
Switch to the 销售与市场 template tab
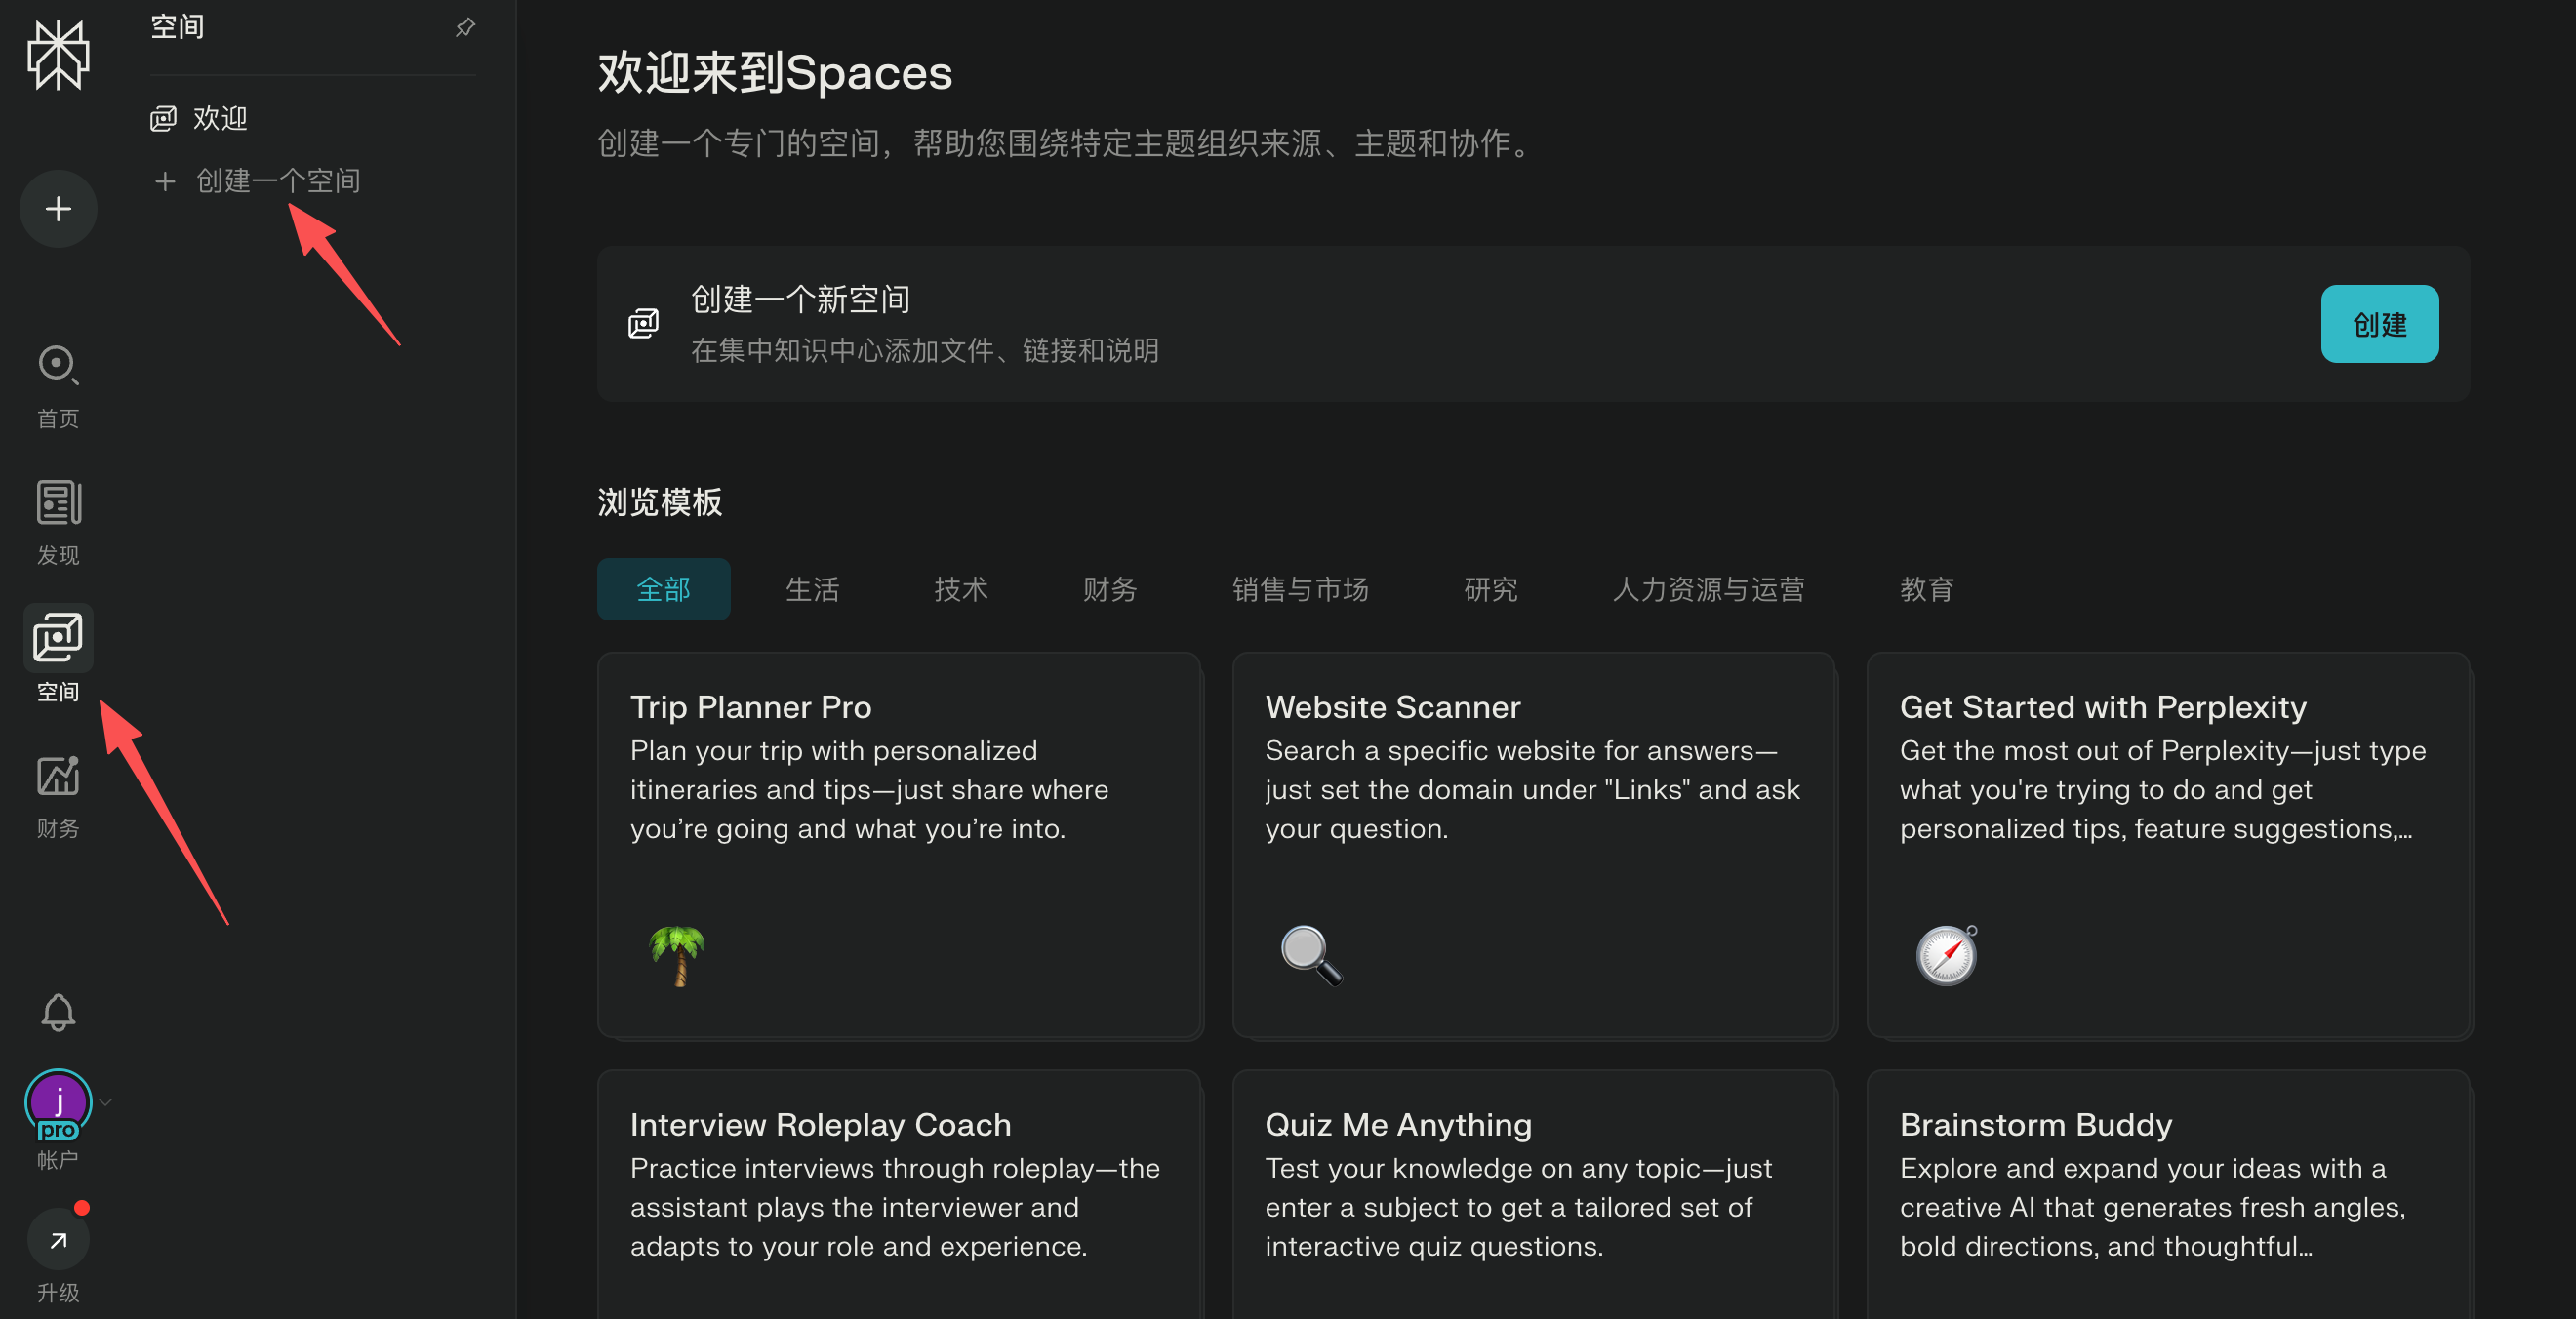pyautogui.click(x=1299, y=589)
